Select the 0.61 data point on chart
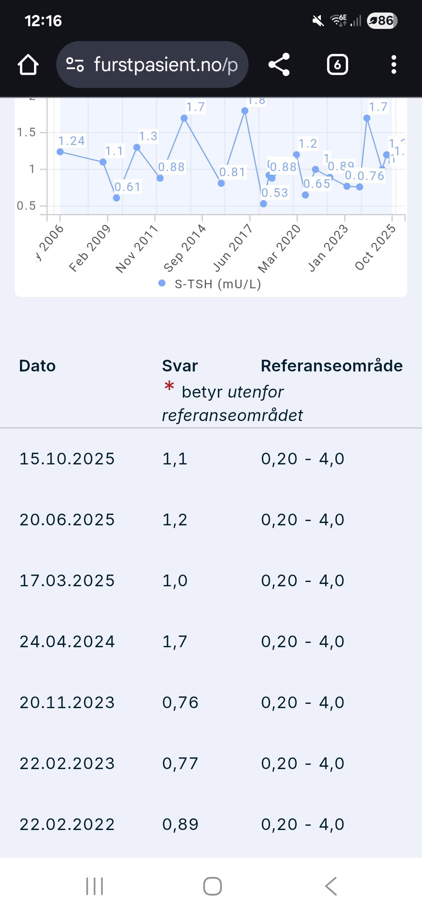Viewport: 422px width, 914px height. tap(116, 198)
